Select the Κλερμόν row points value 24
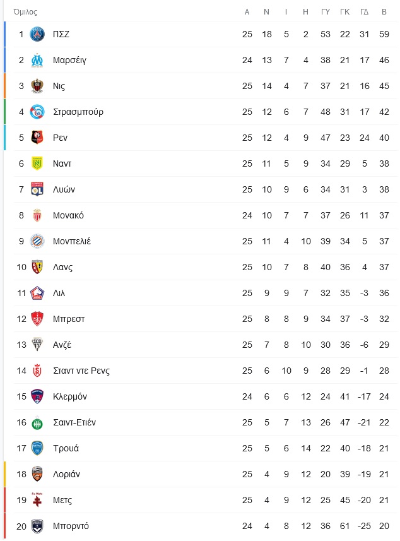400x541 pixels. point(384,396)
